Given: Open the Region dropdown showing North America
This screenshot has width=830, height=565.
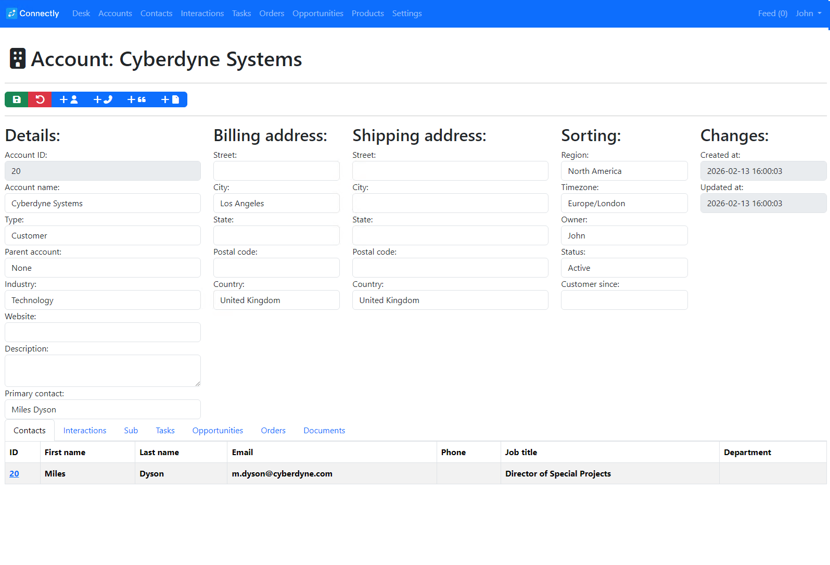Looking at the screenshot, I should (624, 171).
